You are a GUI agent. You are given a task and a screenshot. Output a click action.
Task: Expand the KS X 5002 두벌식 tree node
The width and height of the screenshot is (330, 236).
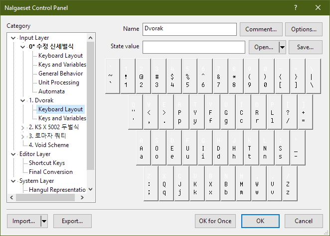(x=23, y=127)
